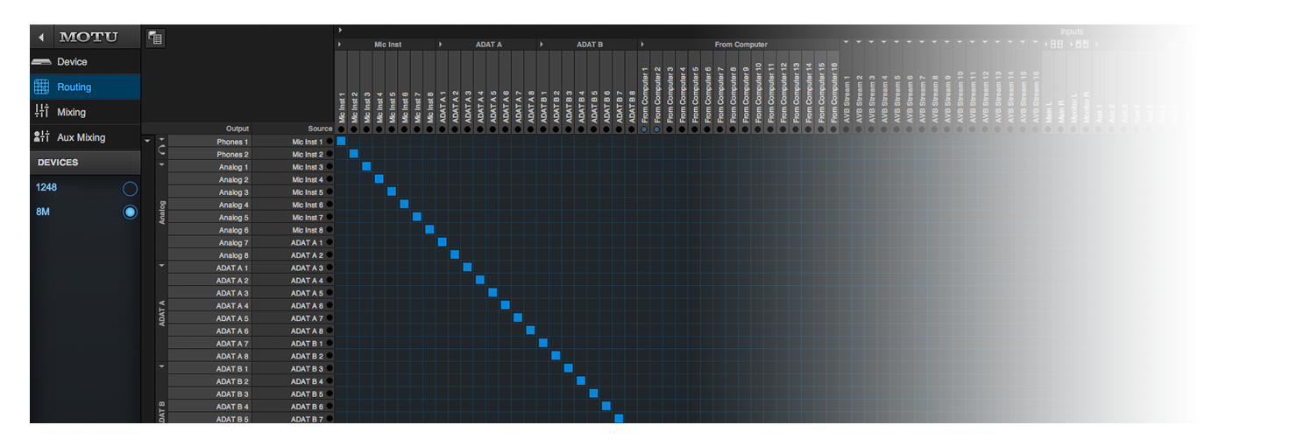Open the routing presets list icon
Screen dimensions: 1297x446
coord(155,38)
